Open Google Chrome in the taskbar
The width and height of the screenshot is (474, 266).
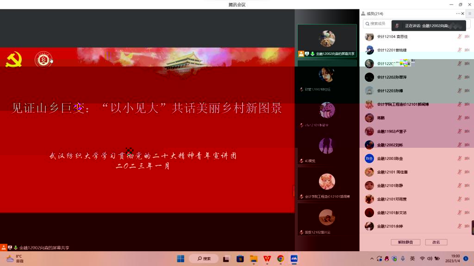(281, 259)
